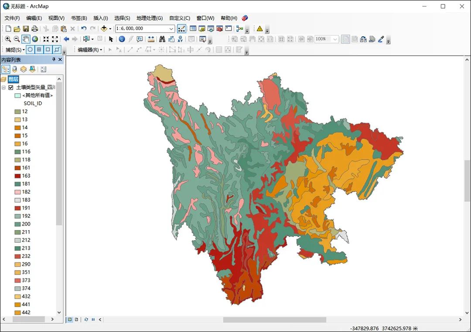Open the 视图(V) menu
The image size is (471, 332).
click(x=56, y=18)
